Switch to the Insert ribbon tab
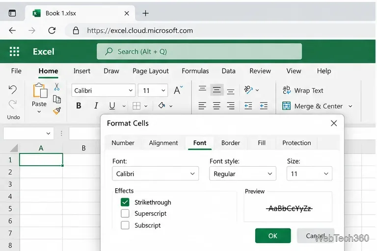377x251 pixels. (82, 71)
